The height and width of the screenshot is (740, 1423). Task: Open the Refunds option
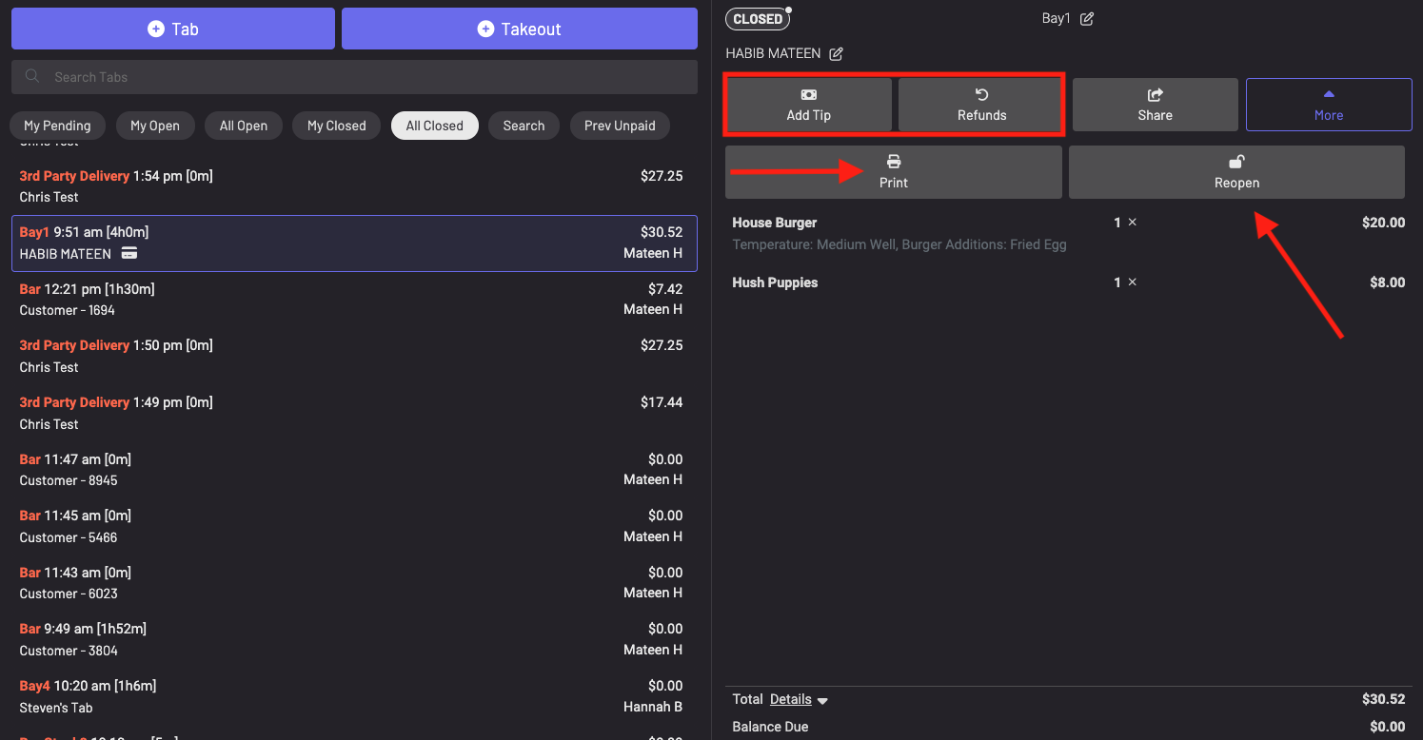point(981,105)
